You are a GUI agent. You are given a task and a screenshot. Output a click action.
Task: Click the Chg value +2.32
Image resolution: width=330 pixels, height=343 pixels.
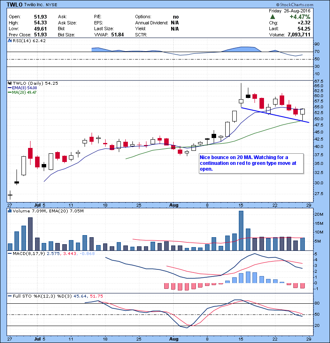coord(304,23)
